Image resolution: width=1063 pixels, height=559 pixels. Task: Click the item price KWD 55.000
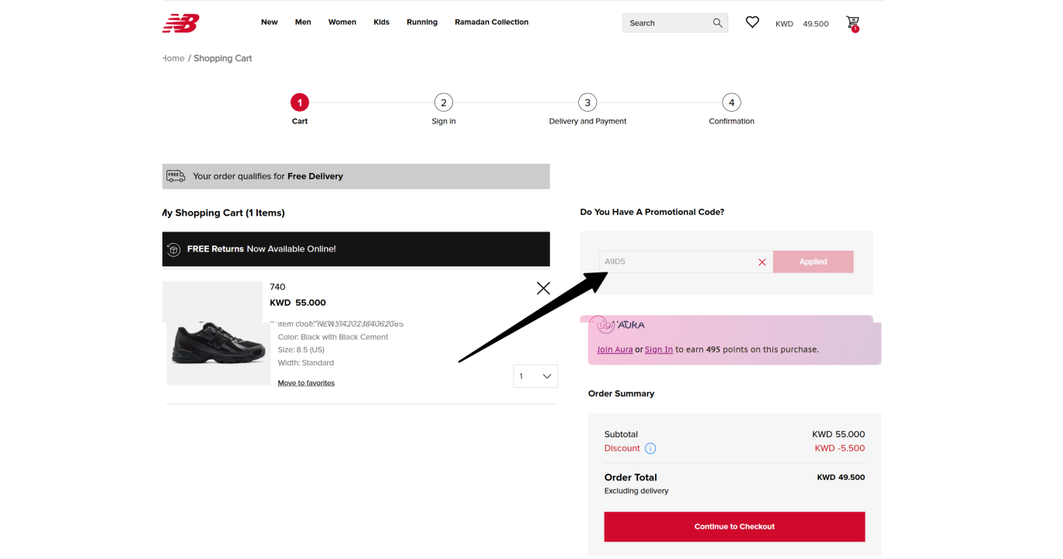[298, 303]
